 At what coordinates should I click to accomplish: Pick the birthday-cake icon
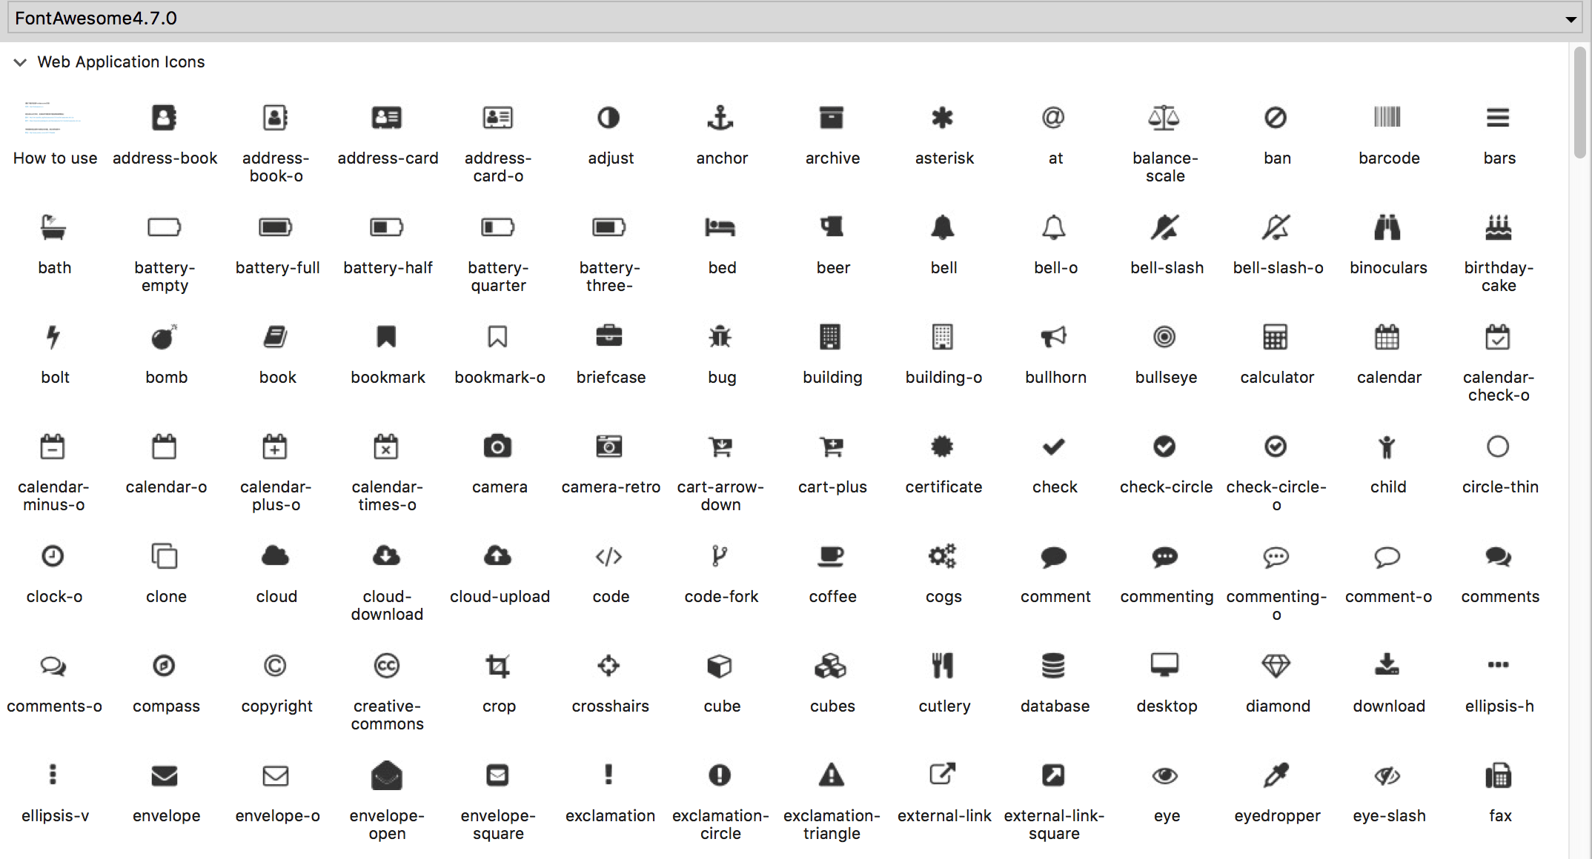1498,227
